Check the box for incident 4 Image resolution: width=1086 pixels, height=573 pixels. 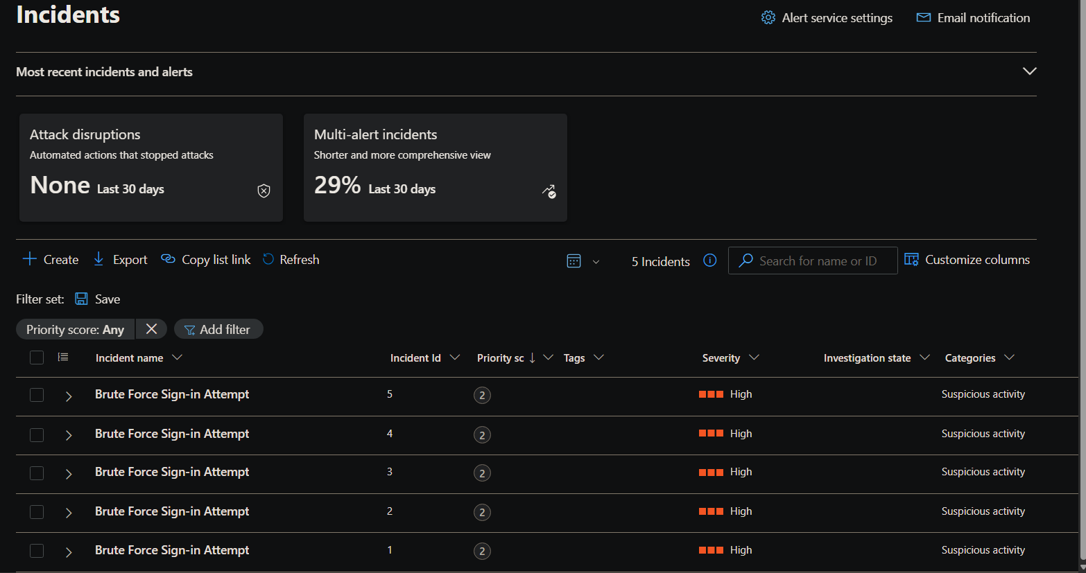pos(37,434)
